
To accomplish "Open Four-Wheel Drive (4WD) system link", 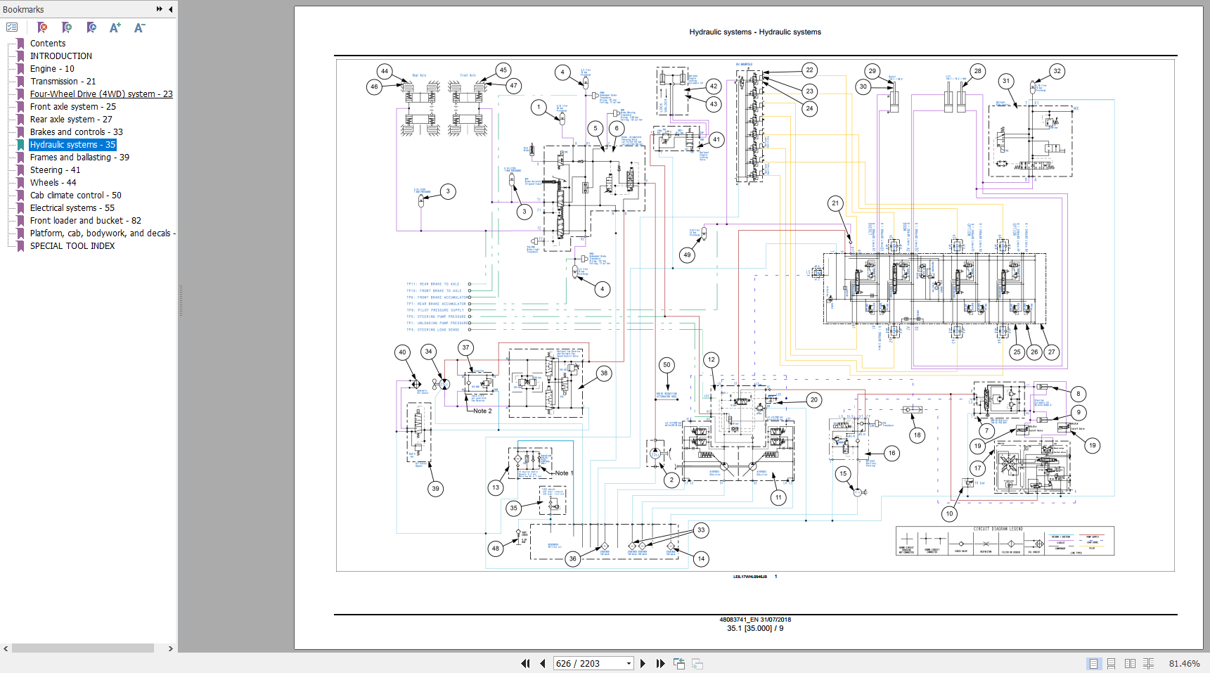I will pos(101,94).
